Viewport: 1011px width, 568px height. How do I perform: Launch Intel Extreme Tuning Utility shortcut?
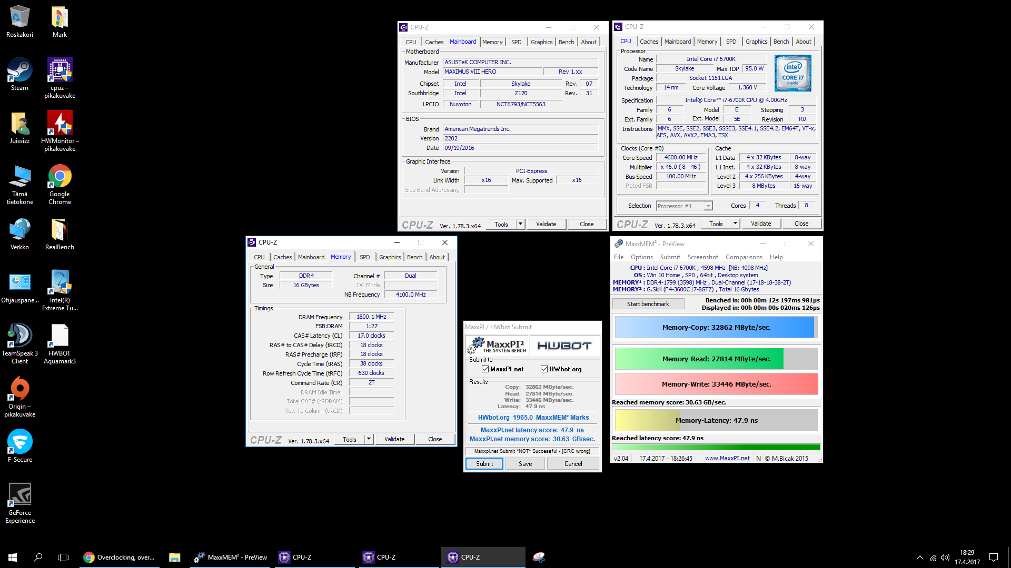click(x=60, y=290)
